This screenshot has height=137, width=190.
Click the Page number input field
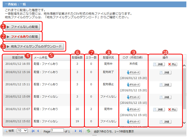[x=57, y=131]
